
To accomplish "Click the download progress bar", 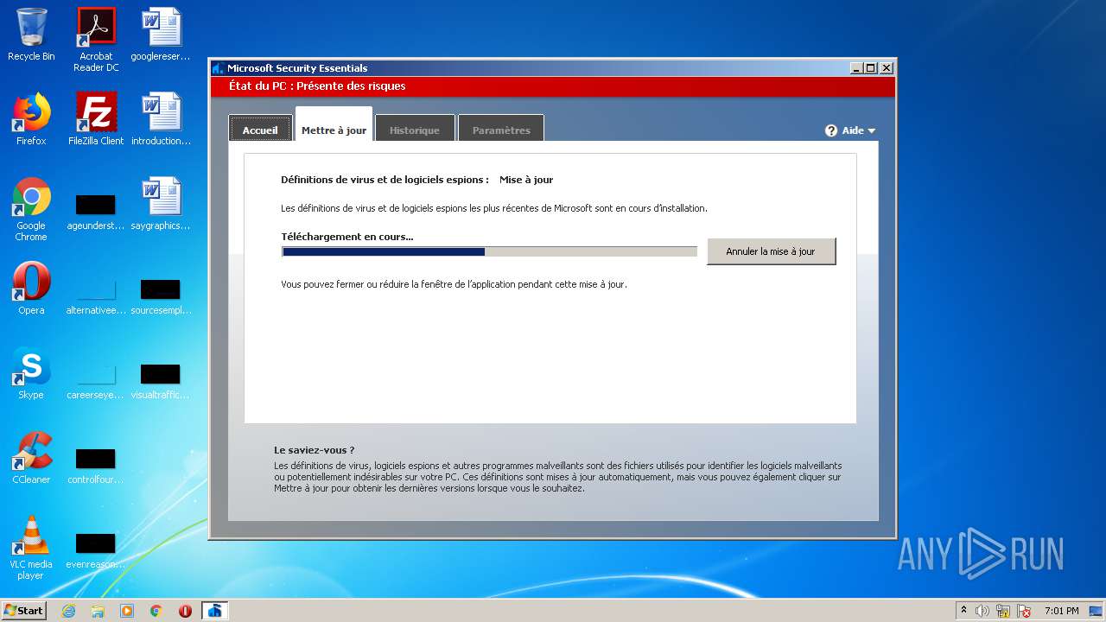I will pyautogui.click(x=489, y=251).
